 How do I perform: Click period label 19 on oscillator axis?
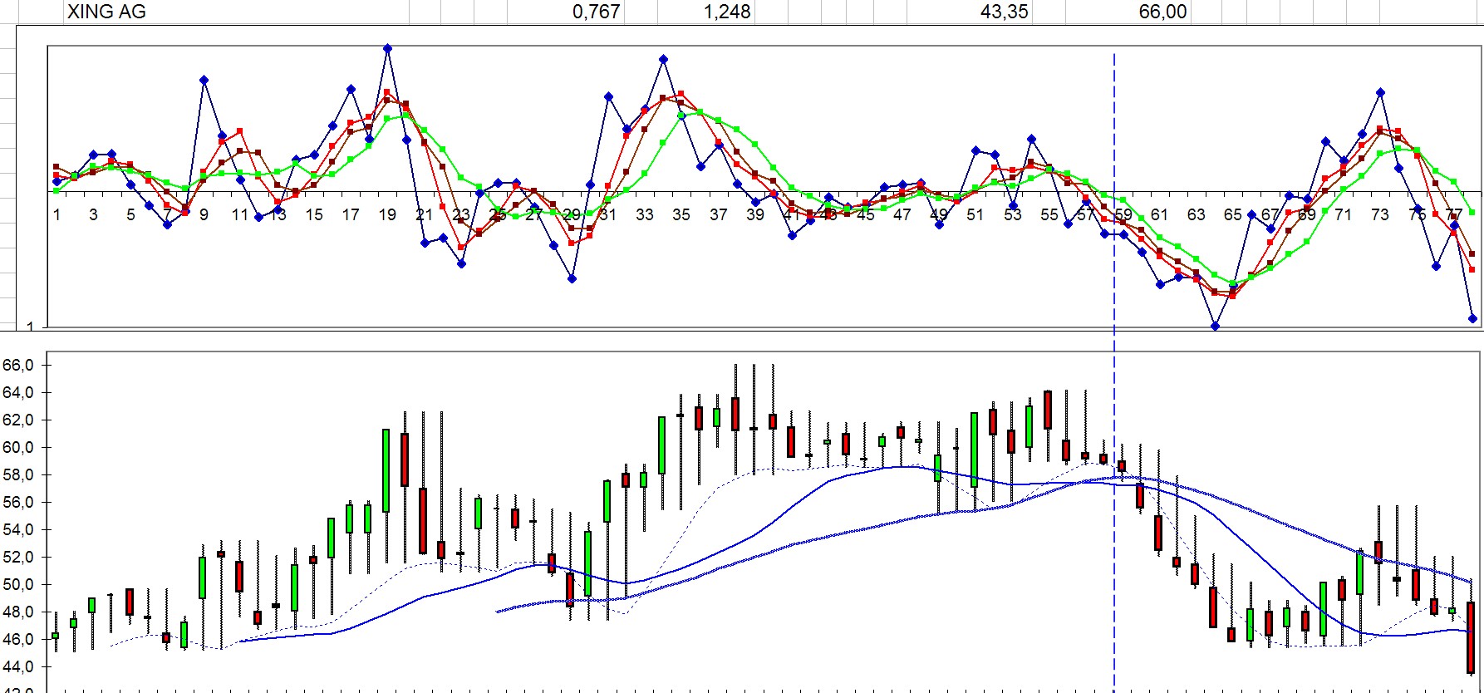pos(387,214)
